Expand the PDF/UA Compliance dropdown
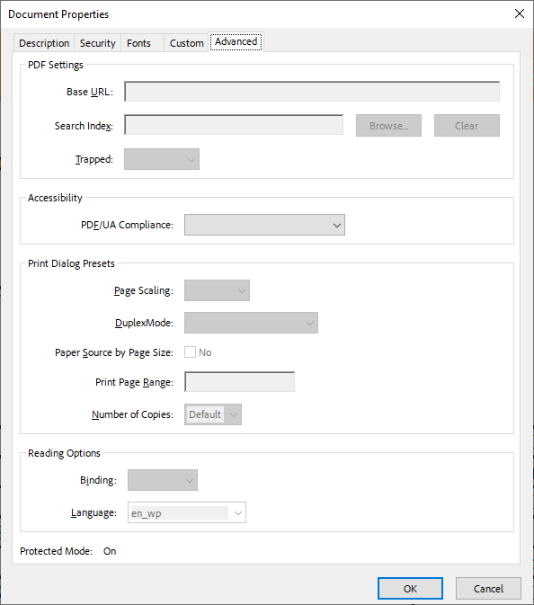534x605 pixels. tap(264, 225)
